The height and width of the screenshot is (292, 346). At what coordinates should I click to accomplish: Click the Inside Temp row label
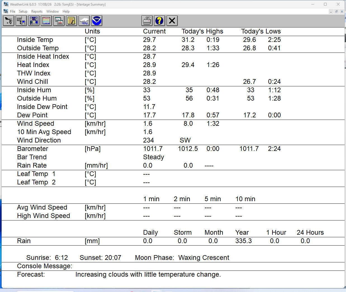coord(35,40)
